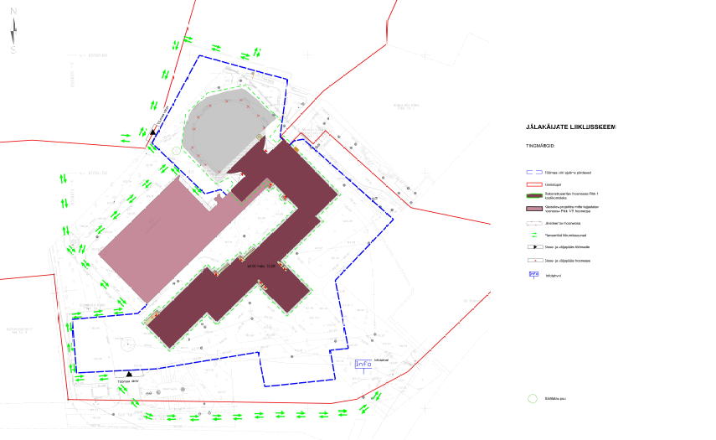Click the green tree circle in the legend
The image size is (716, 440).
coord(532,399)
